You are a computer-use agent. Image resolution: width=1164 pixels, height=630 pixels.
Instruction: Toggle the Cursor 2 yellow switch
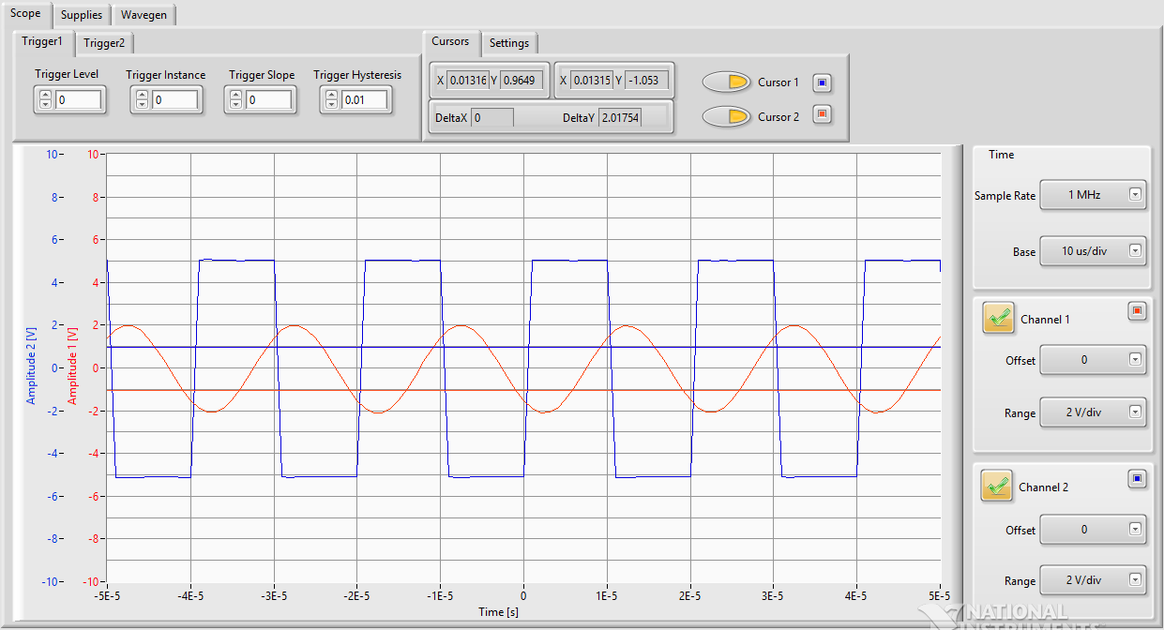(x=726, y=116)
